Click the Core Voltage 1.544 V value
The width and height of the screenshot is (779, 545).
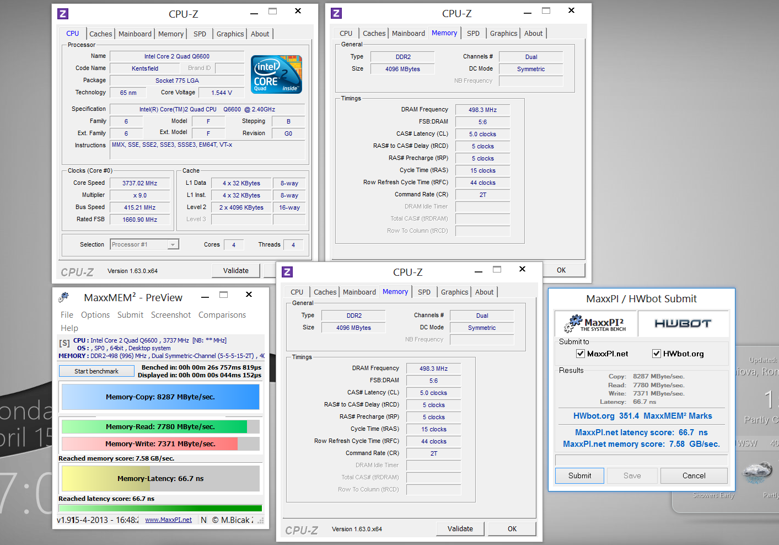tap(222, 93)
